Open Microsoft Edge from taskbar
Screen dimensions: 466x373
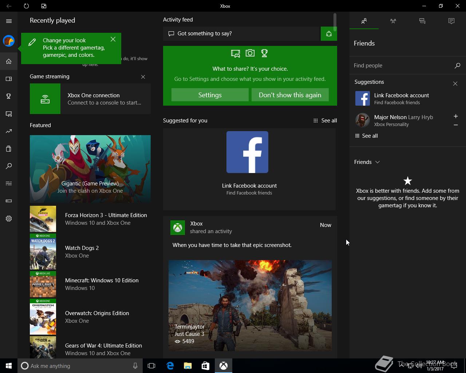click(x=170, y=366)
